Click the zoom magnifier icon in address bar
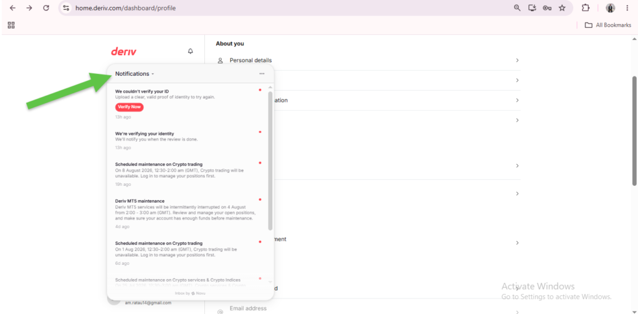638x314 pixels. [x=517, y=7]
